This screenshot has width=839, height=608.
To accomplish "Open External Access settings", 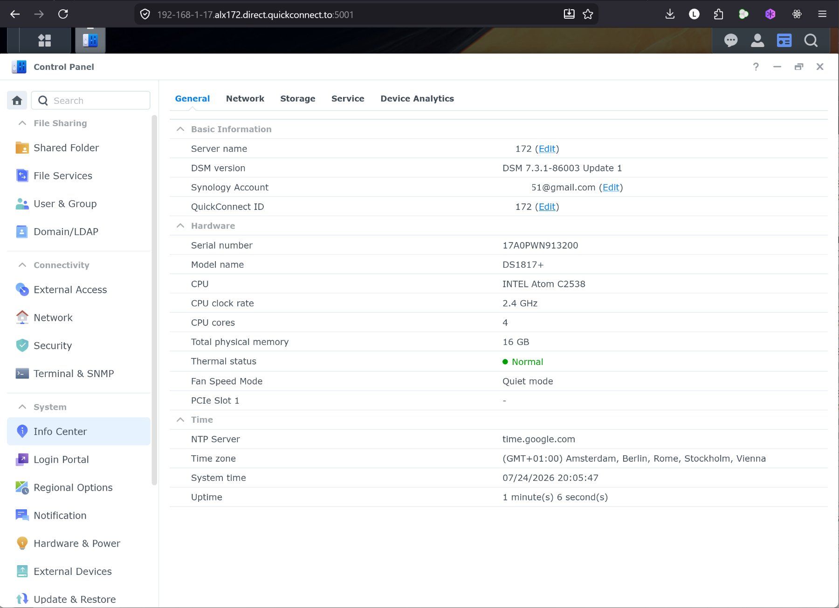I will point(79,290).
